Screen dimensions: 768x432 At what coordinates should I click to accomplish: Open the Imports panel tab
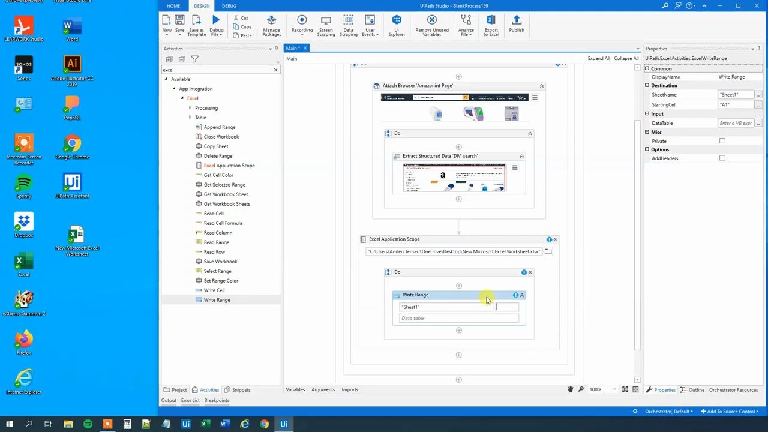350,390
